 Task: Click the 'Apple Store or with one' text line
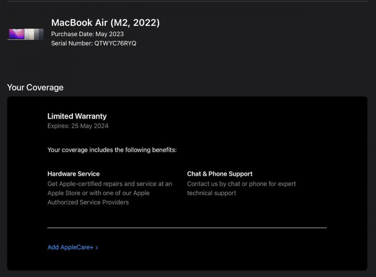pos(98,193)
